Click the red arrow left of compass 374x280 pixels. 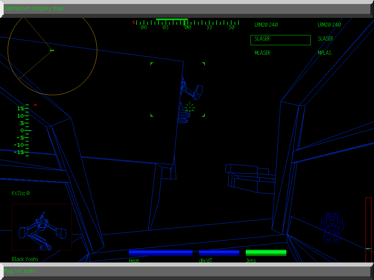click(134, 22)
